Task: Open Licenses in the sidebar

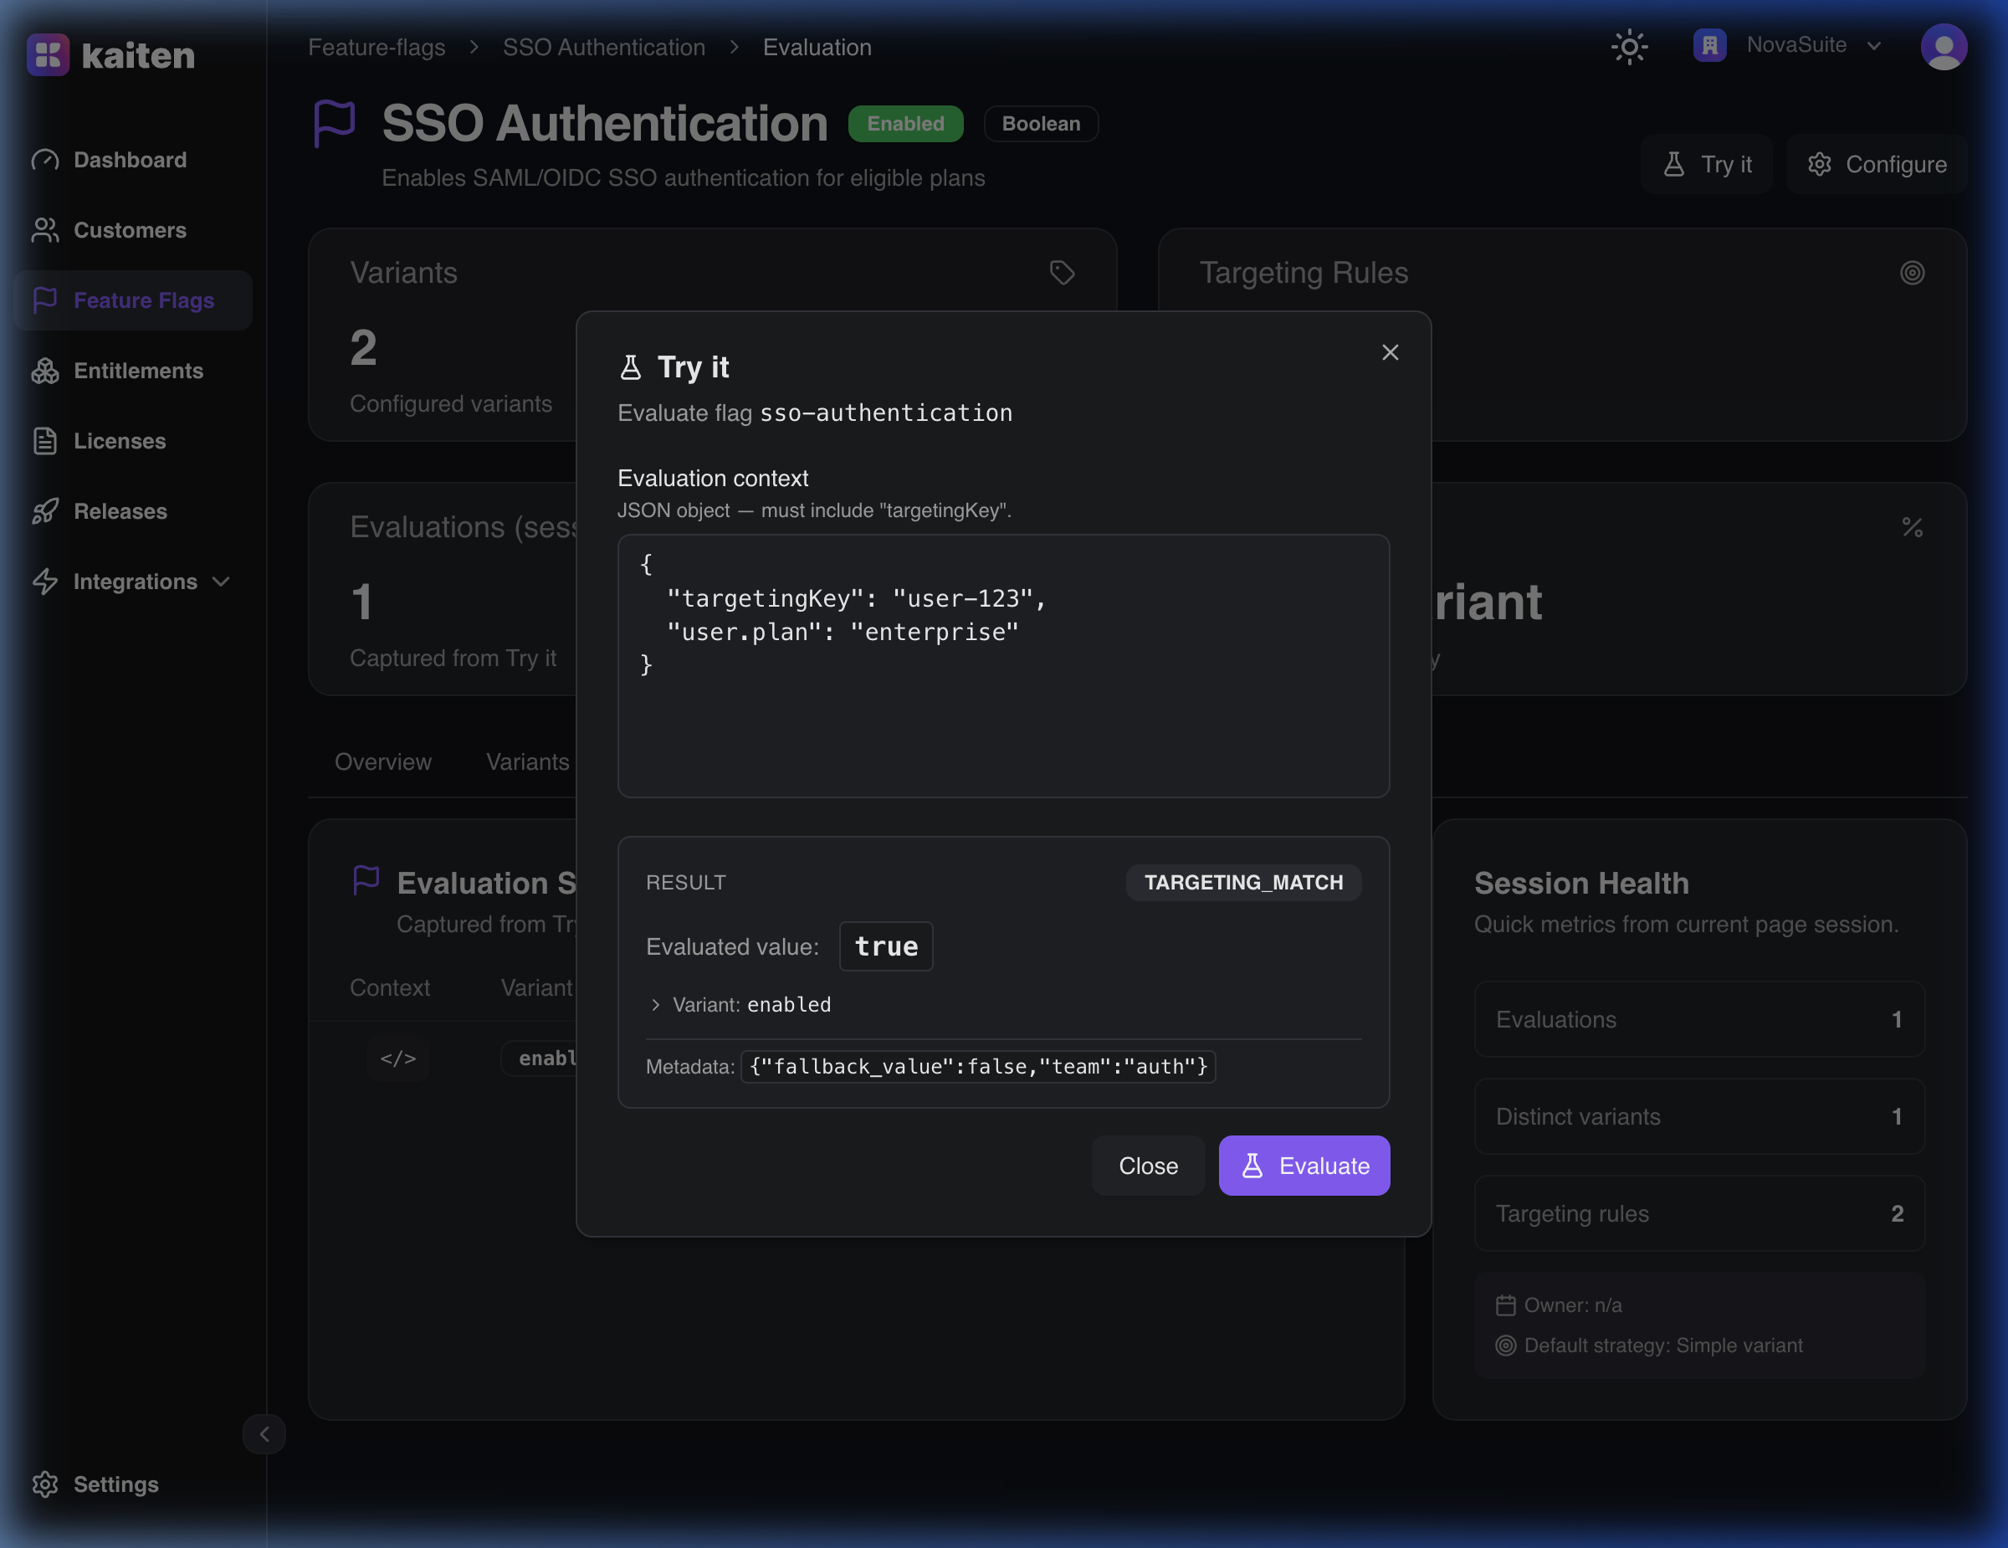Action: [120, 441]
